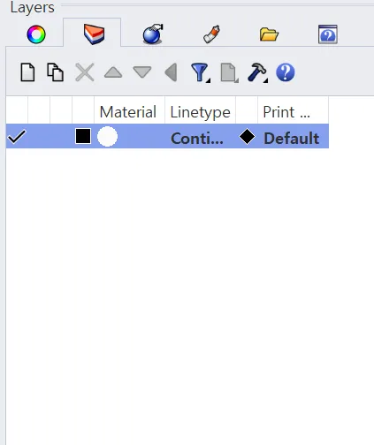Move layer up with triangle arrow
The width and height of the screenshot is (374, 445).
tap(113, 72)
